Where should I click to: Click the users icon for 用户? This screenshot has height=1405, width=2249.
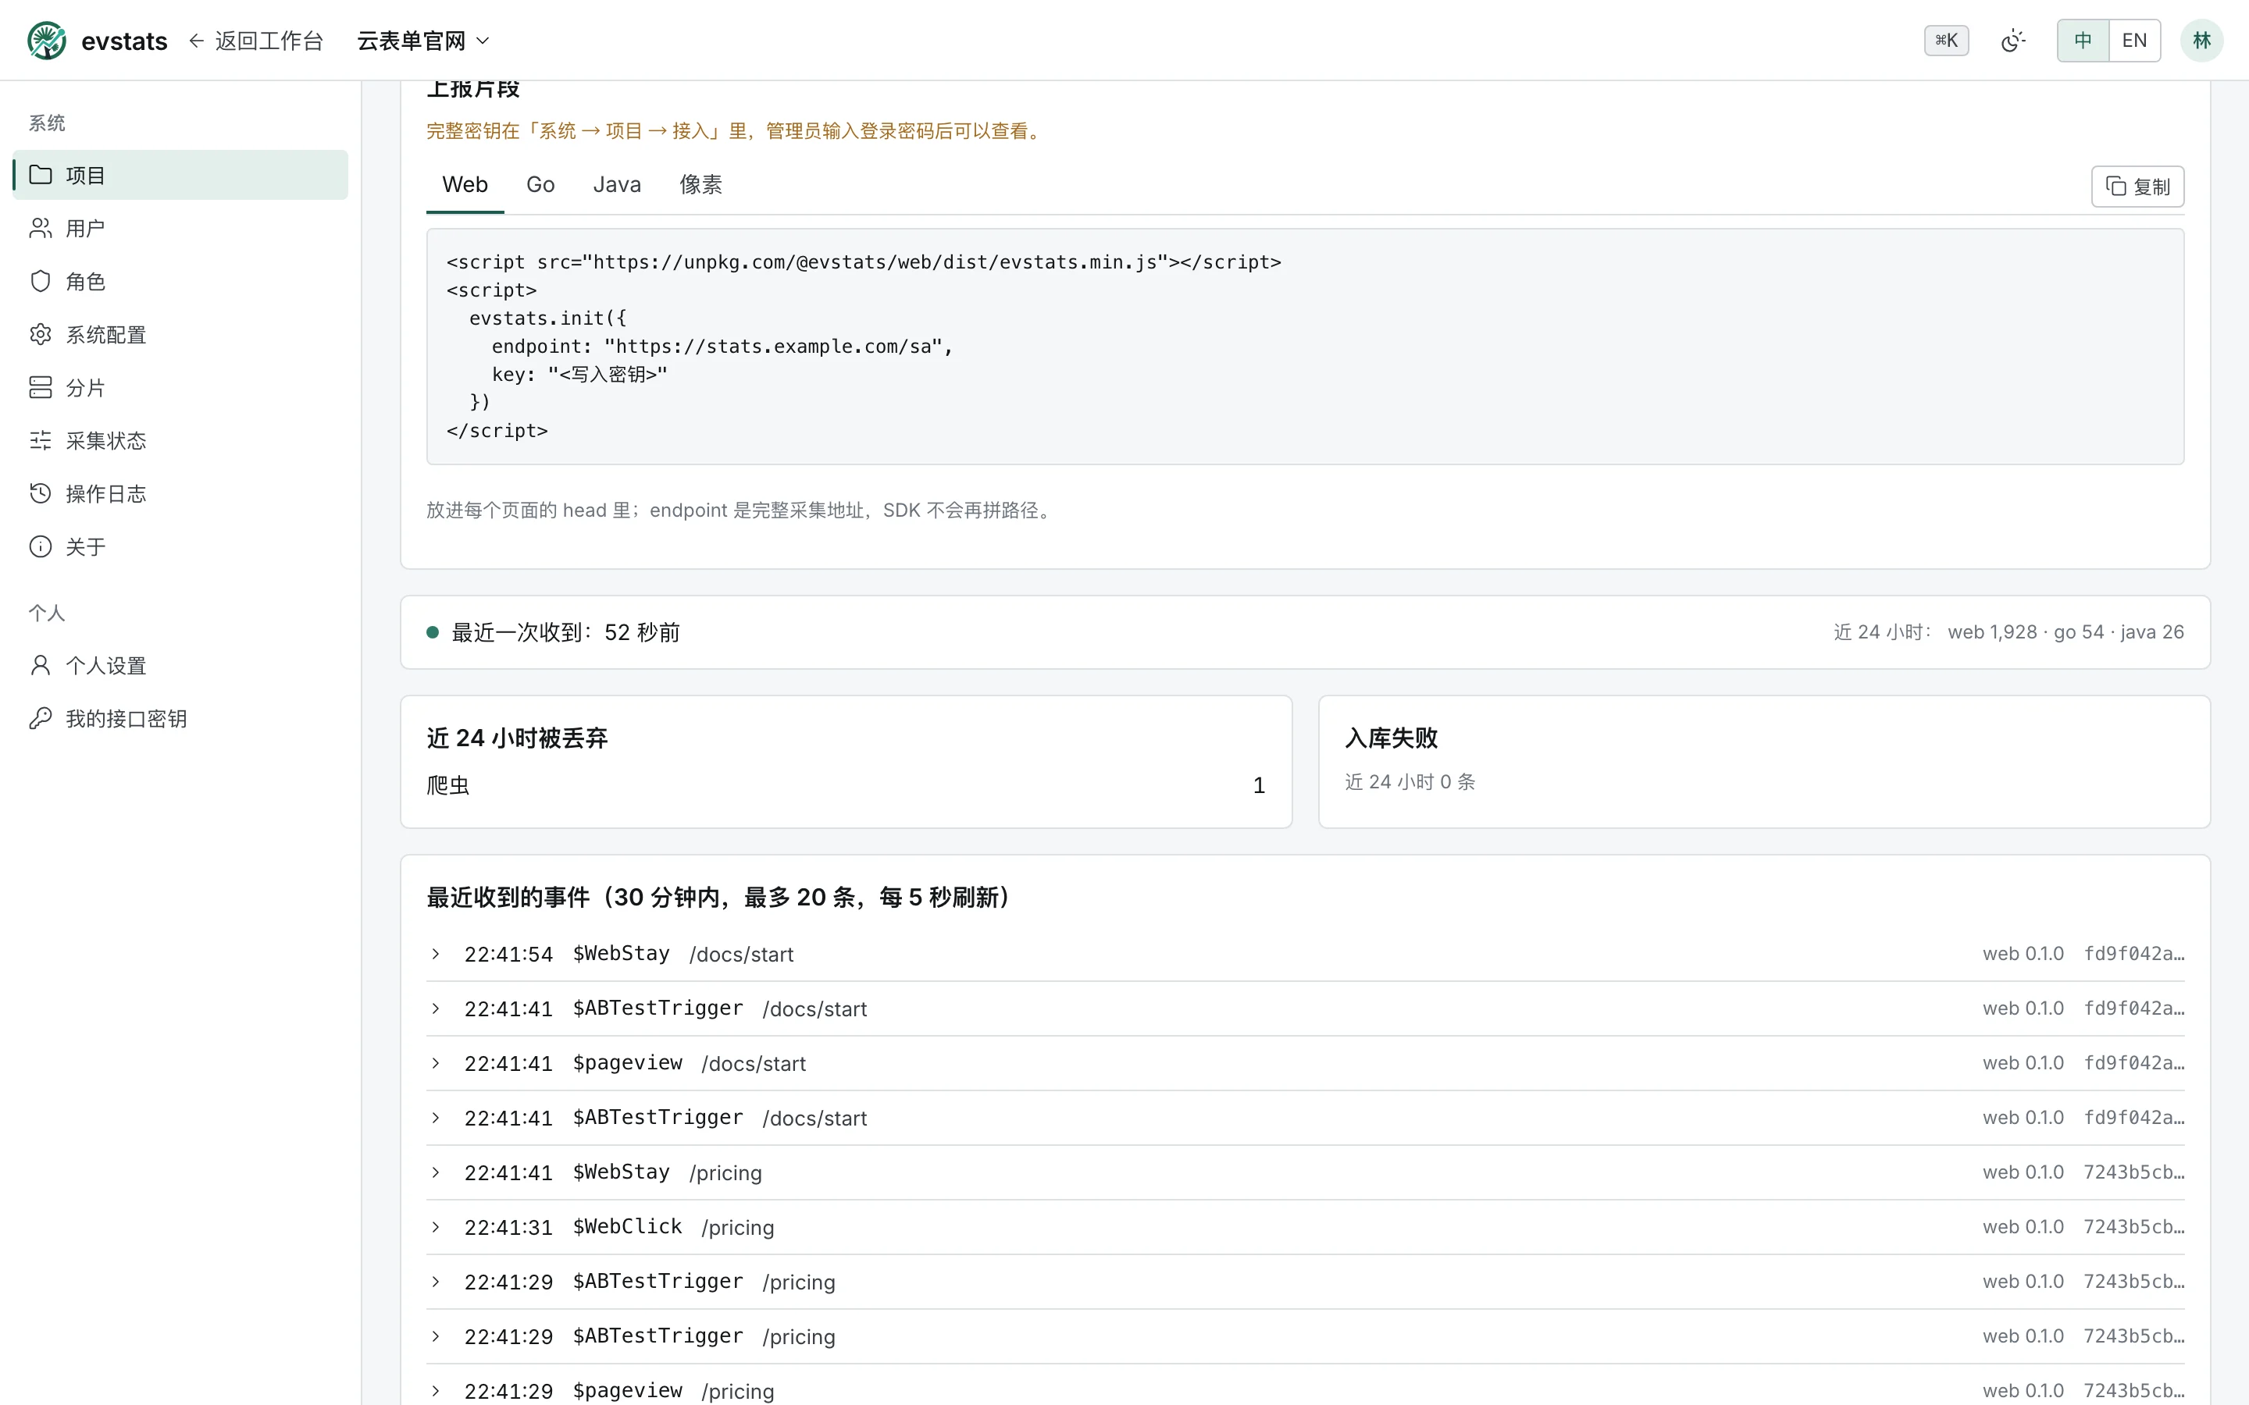[40, 228]
